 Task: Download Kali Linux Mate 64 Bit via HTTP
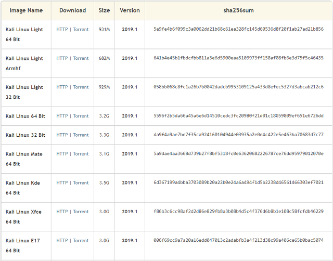62,153
